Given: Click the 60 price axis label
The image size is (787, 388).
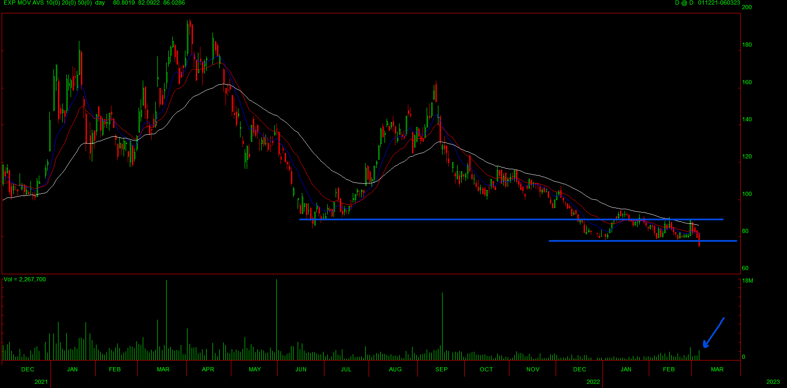Looking at the screenshot, I should (x=745, y=268).
